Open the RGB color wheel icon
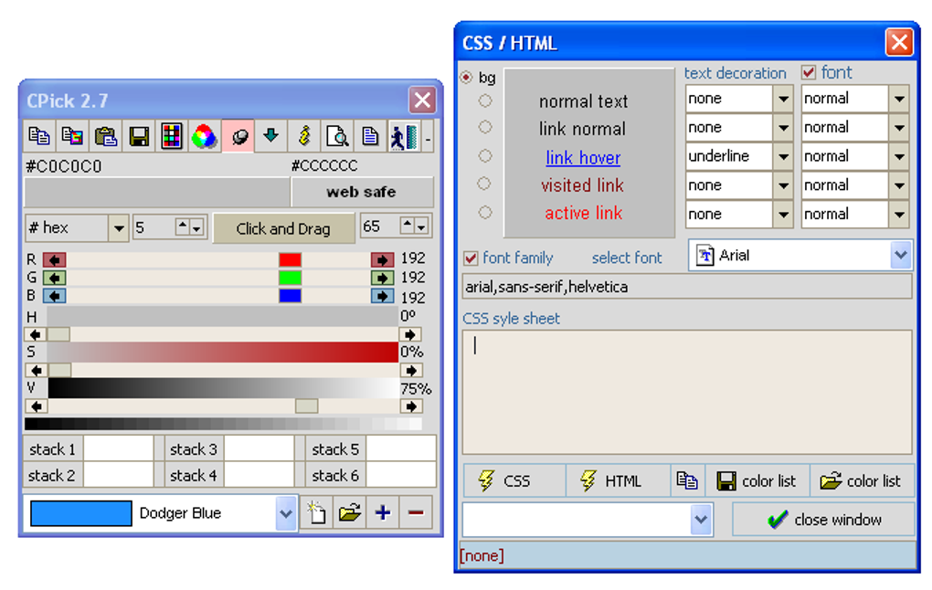The width and height of the screenshot is (932, 590). pyautogui.click(x=204, y=136)
